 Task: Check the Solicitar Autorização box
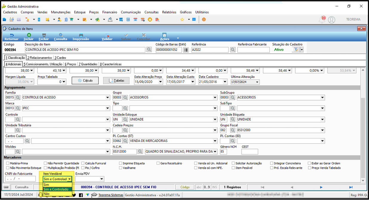coord(233,163)
